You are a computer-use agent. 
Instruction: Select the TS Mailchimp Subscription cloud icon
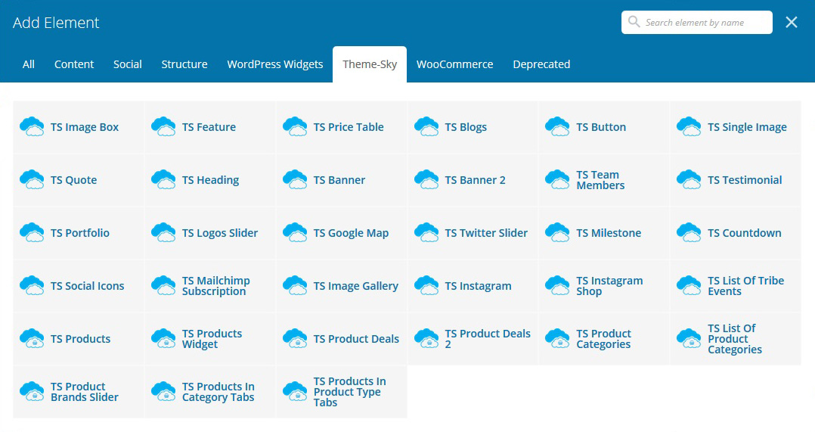tap(163, 286)
